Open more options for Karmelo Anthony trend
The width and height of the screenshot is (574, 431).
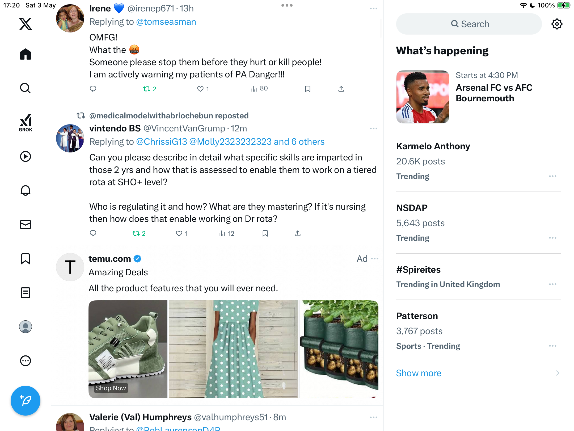click(x=553, y=176)
